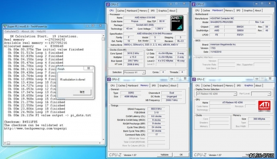Switch to About tab in CPU window

(172, 10)
